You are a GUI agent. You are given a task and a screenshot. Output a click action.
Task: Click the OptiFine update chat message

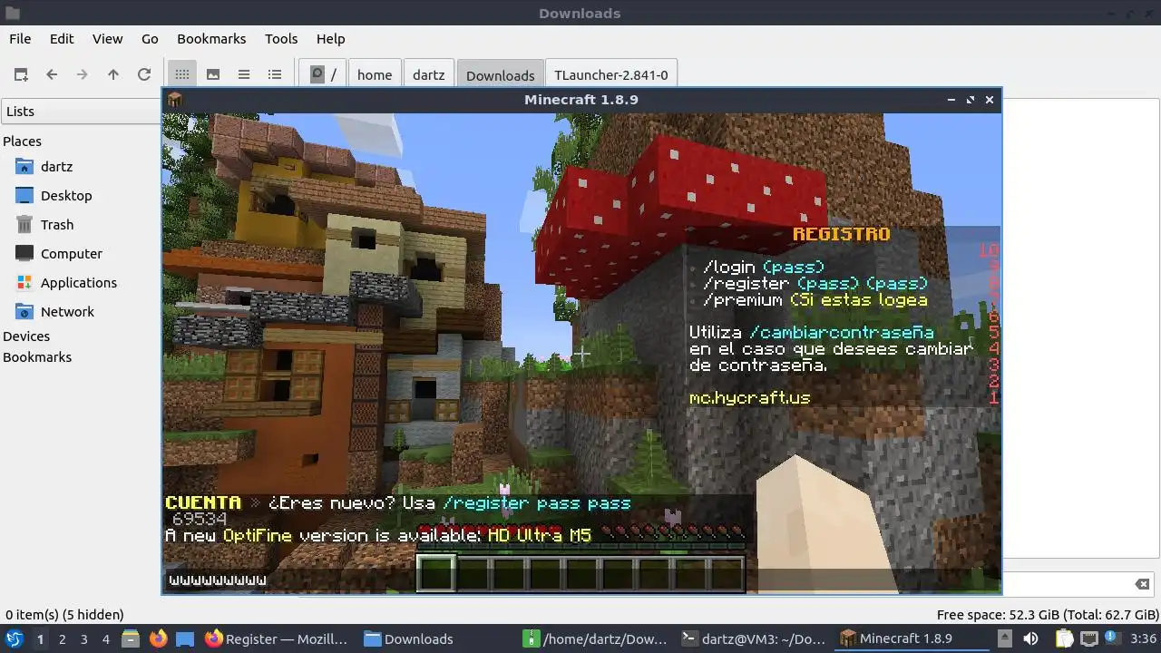[377, 536]
